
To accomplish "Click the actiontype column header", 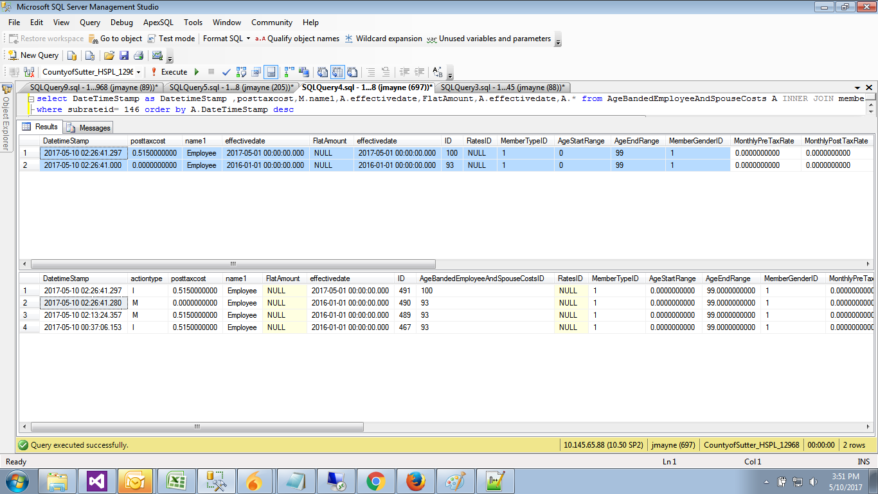I will point(148,279).
